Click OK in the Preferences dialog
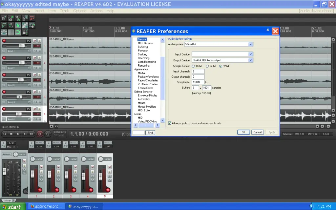336x210 pixels. click(x=243, y=132)
